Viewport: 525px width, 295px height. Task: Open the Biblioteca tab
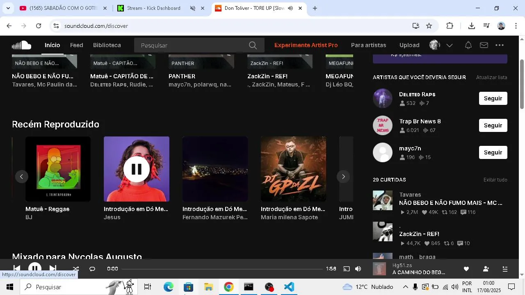click(x=107, y=45)
